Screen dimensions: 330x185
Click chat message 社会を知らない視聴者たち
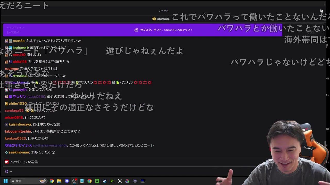coord(49,62)
